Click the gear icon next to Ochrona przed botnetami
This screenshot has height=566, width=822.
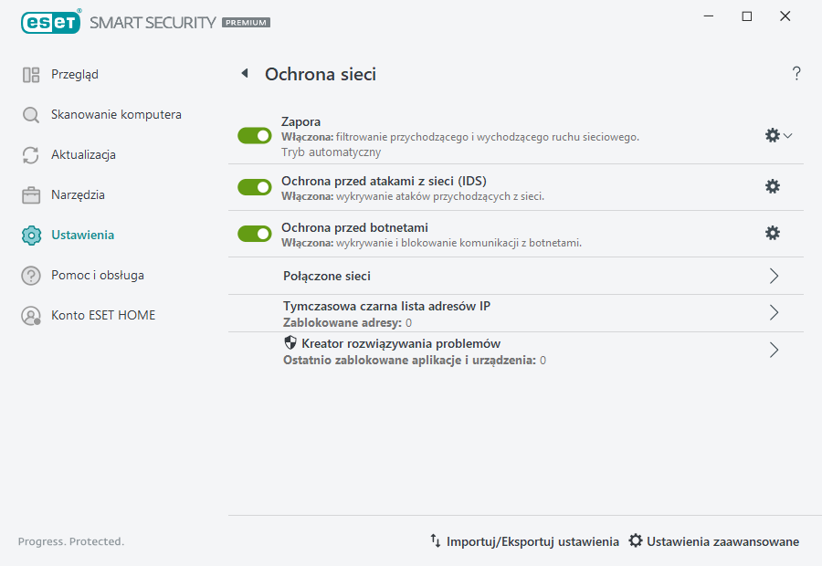(x=773, y=233)
